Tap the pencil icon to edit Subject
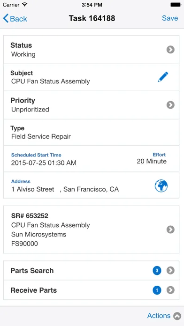This screenshot has height=326, width=184. [163, 77]
